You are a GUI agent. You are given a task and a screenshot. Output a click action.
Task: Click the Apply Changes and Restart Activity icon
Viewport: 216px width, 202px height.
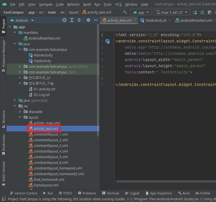tap(195, 12)
